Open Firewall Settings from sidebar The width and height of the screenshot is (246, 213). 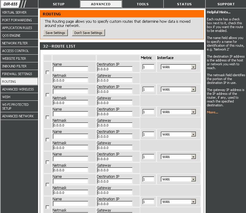19,74
